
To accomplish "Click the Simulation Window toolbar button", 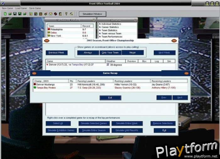I will coord(92,14).
